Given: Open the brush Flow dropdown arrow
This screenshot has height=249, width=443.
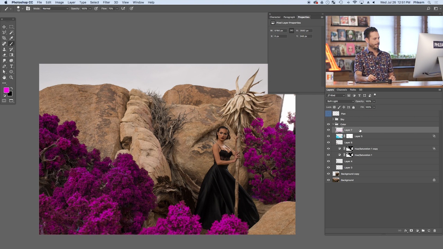Looking at the screenshot, I should click(x=117, y=8).
